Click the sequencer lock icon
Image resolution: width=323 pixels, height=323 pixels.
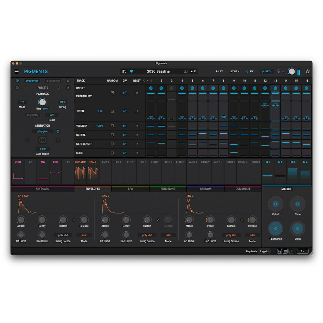[x=68, y=81]
